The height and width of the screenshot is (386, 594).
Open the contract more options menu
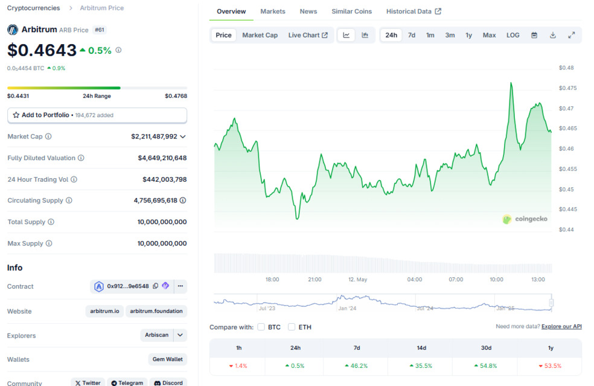[180, 286]
